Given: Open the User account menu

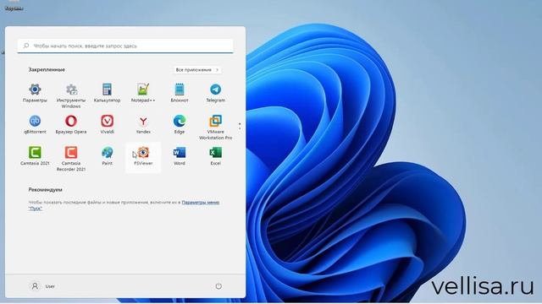Looking at the screenshot, I should [x=43, y=286].
